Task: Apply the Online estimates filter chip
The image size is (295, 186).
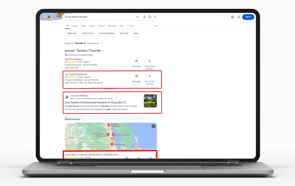Action: point(107,33)
